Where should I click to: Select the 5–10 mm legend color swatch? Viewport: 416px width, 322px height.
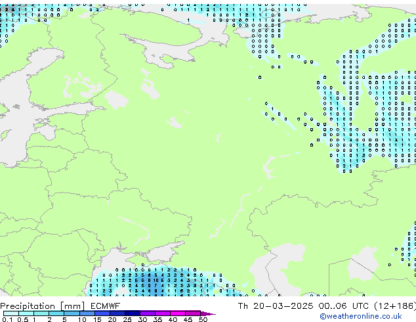click(x=72, y=313)
